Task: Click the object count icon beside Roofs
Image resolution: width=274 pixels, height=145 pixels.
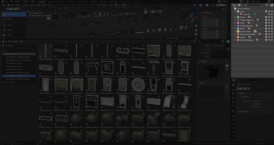Action: pos(249,29)
